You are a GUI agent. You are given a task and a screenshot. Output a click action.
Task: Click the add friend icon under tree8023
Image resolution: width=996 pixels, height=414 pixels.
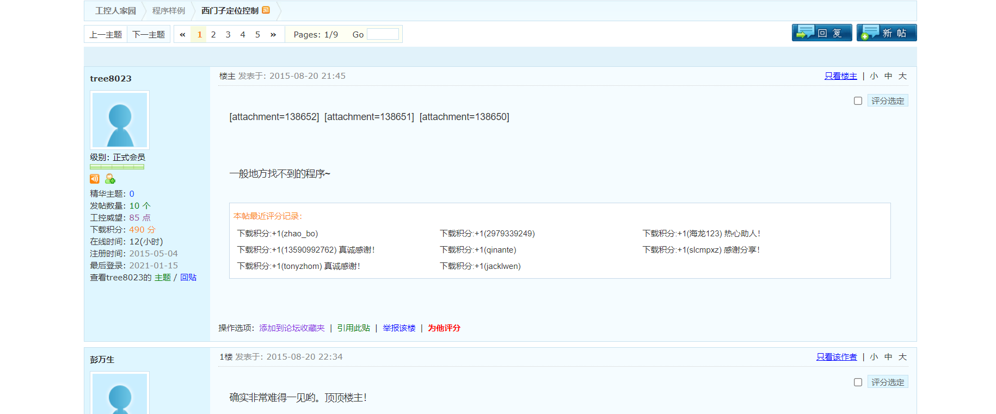pyautogui.click(x=110, y=179)
